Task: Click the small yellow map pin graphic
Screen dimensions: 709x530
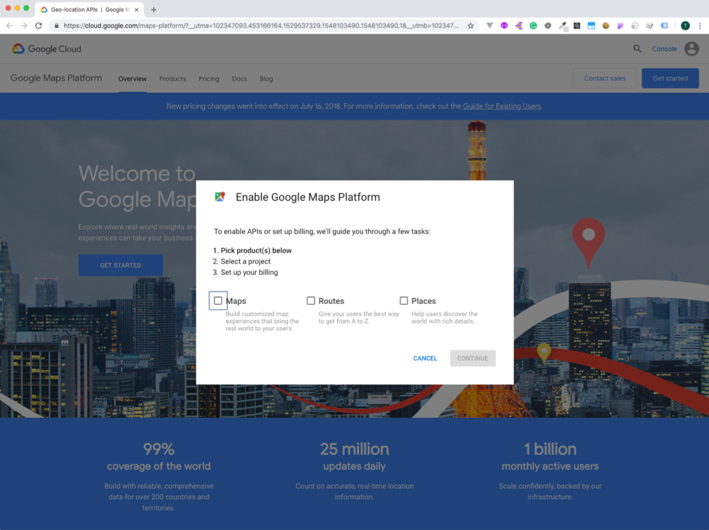Action: coord(544,353)
